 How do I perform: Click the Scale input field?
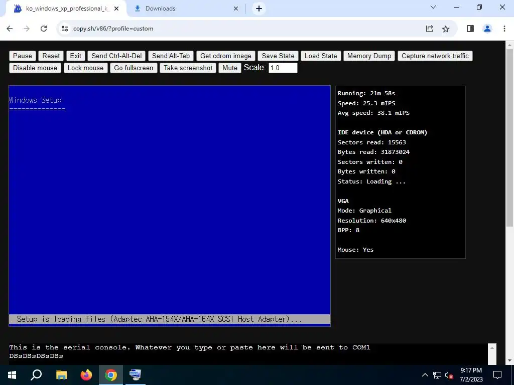283,68
